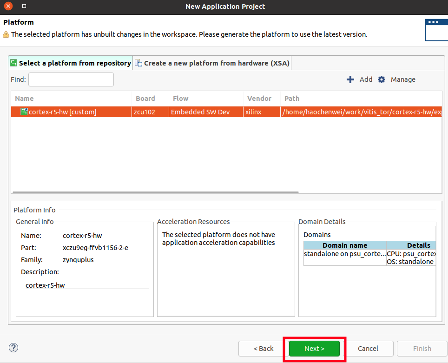Click the Find text field
448x363 pixels.
(71, 79)
